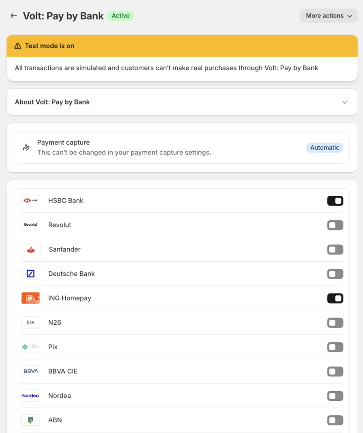The width and height of the screenshot is (363, 433).
Task: Expand the About Volt: Pay by Bank section
Action: coord(52,102)
